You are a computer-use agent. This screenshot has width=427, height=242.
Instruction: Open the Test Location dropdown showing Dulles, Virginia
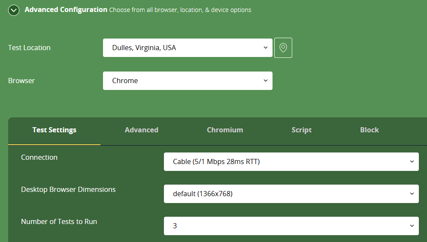point(188,48)
